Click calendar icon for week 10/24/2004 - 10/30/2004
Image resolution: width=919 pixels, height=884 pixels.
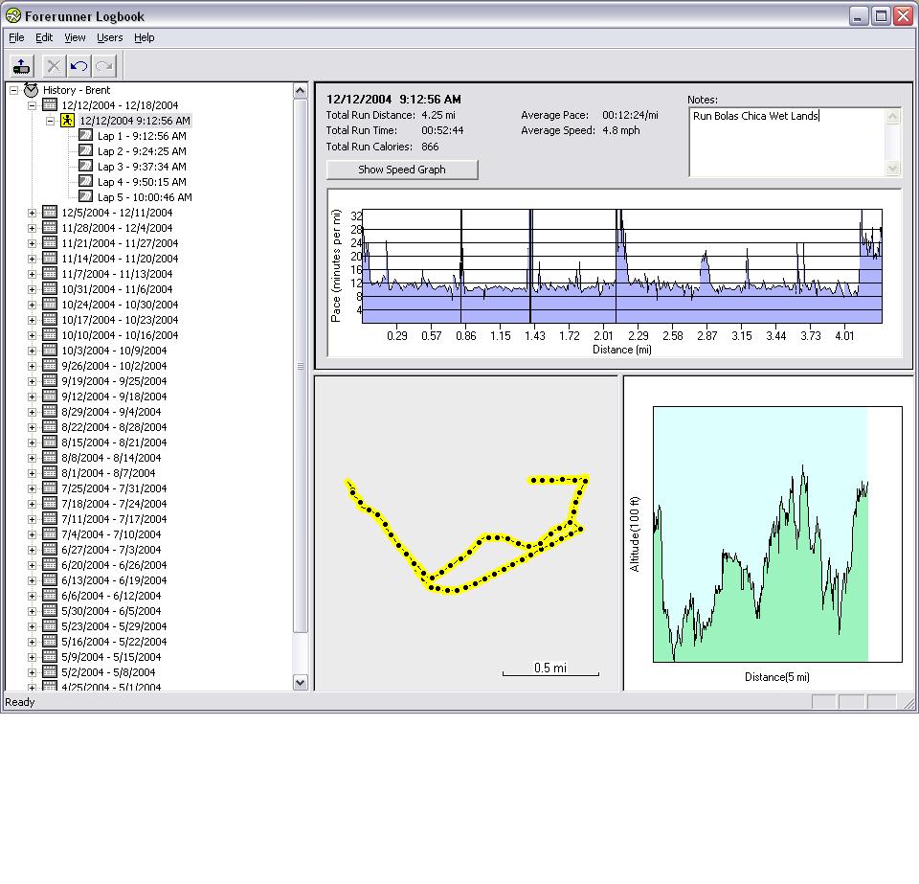[x=50, y=305]
